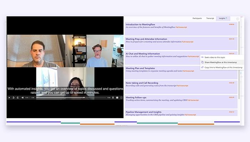This screenshot has width=250, height=142.
Task: Click the AI Chat and Meeting Information title
Action: pos(143,54)
